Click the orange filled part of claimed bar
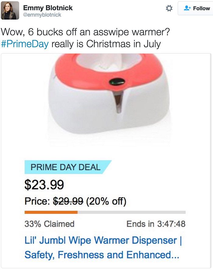This screenshot has height=270, width=213. (x=51, y=212)
